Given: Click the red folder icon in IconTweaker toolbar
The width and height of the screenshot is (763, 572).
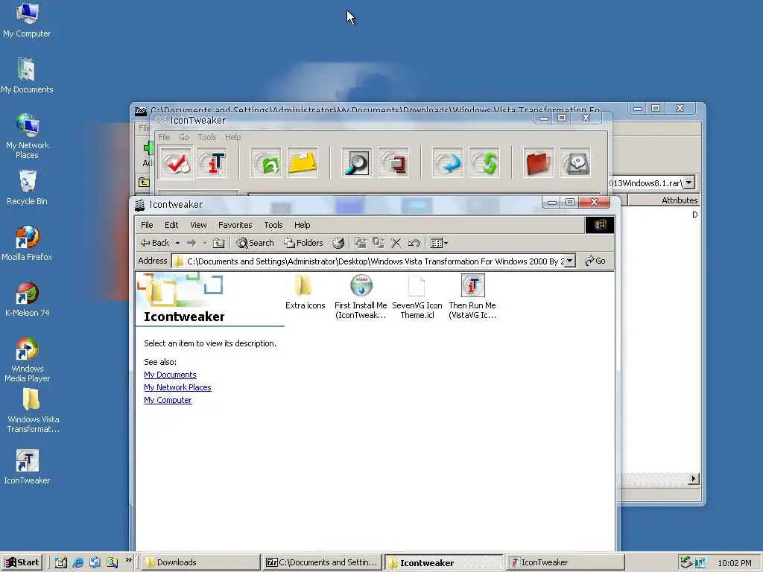Looking at the screenshot, I should (x=539, y=163).
